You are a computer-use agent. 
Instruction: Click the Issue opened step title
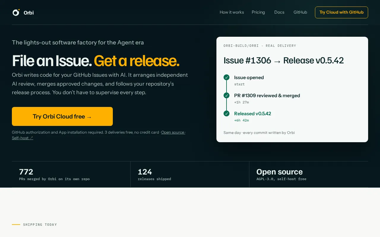pyautogui.click(x=249, y=78)
